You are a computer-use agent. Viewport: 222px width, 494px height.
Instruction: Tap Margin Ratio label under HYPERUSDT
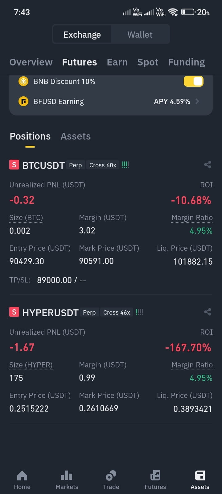click(192, 365)
